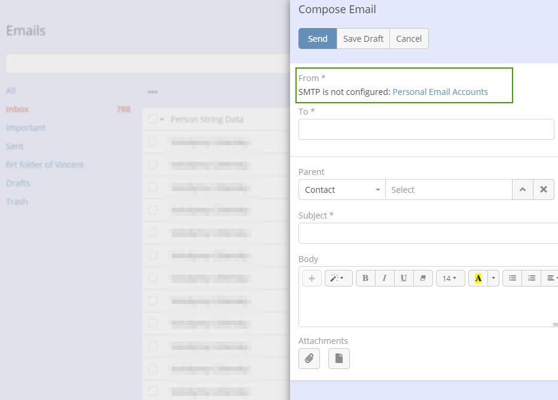Click into the Subject input field
Image resolution: width=558 pixels, height=400 pixels.
pyautogui.click(x=428, y=233)
